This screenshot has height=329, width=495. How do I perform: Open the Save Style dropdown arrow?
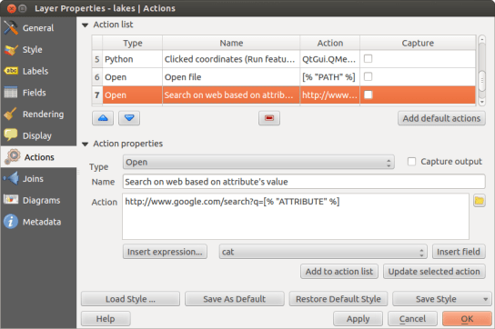click(486, 299)
